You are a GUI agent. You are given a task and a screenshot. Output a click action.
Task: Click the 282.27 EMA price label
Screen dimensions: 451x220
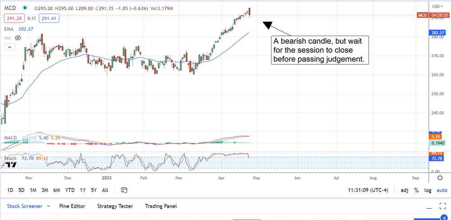(x=438, y=33)
